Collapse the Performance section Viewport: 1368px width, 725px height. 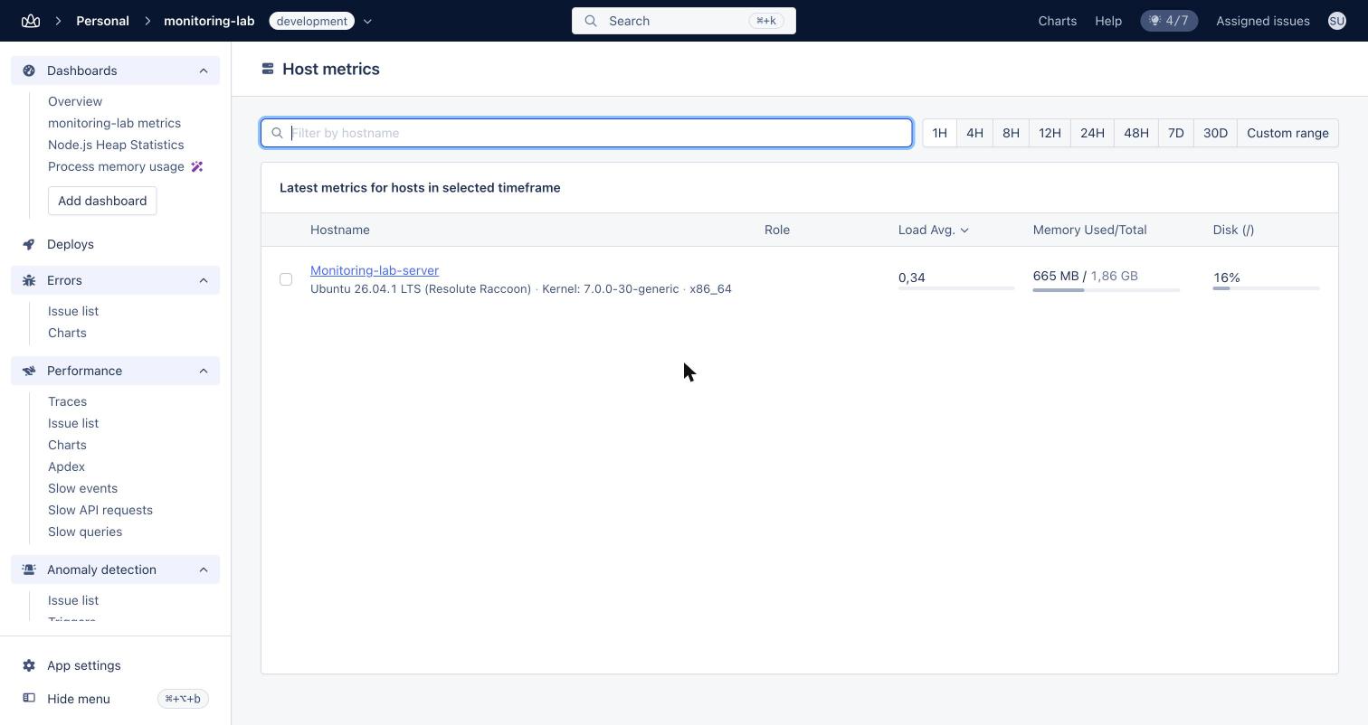[204, 371]
